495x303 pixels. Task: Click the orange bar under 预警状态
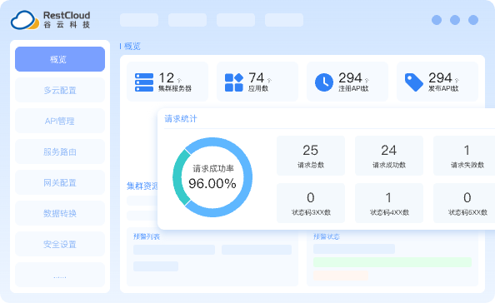[341, 276]
